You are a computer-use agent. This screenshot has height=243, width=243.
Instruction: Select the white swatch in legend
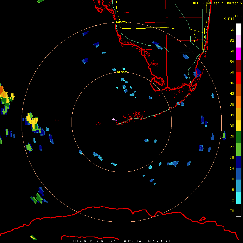tap(238, 30)
